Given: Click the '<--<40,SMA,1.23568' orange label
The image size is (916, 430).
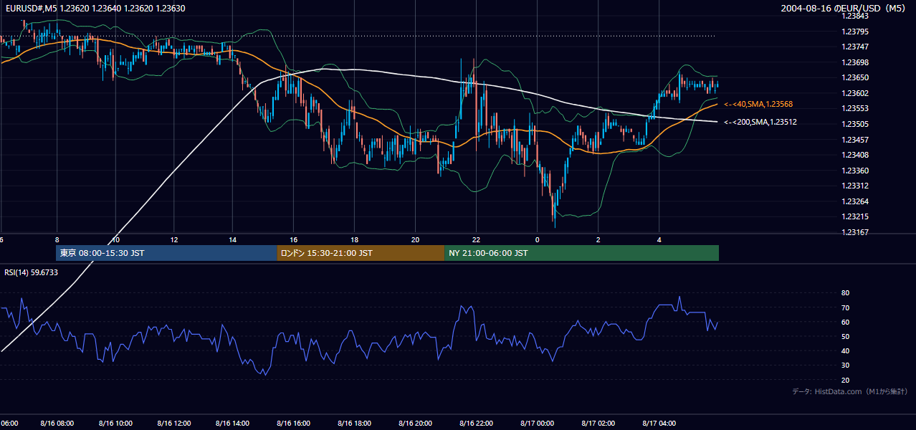Looking at the screenshot, I should (758, 105).
